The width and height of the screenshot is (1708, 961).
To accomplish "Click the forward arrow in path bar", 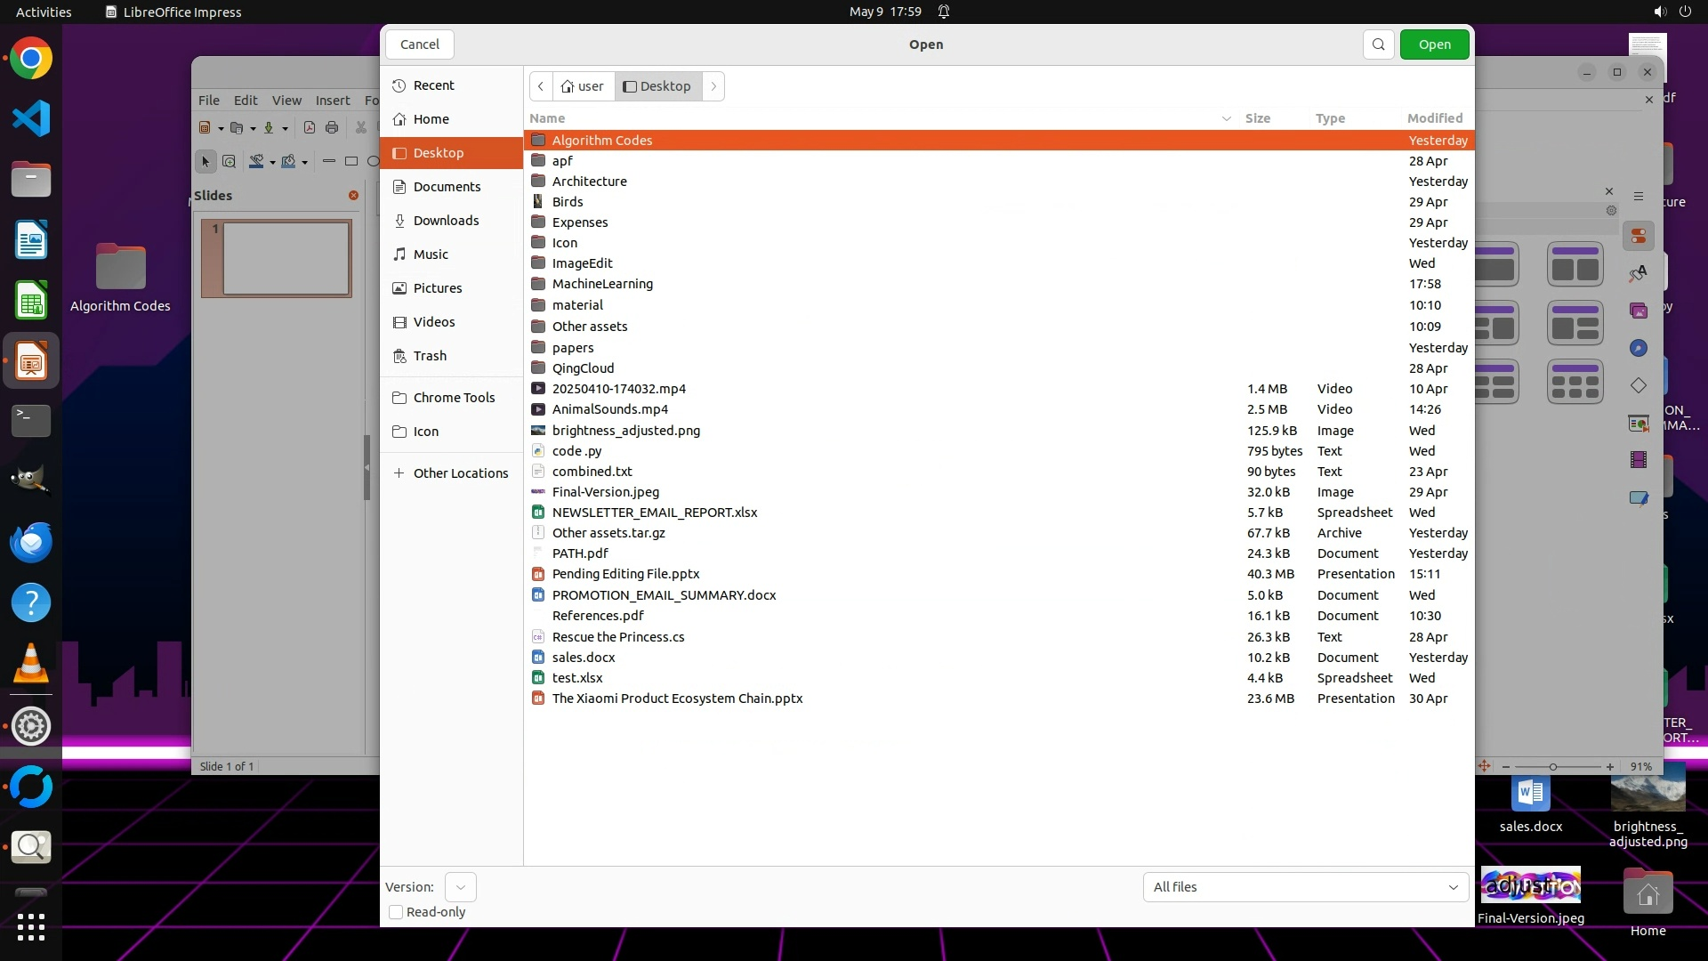I will (x=713, y=86).
